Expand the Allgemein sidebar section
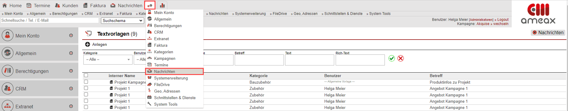Screen dimensions: 568x111 (71, 53)
